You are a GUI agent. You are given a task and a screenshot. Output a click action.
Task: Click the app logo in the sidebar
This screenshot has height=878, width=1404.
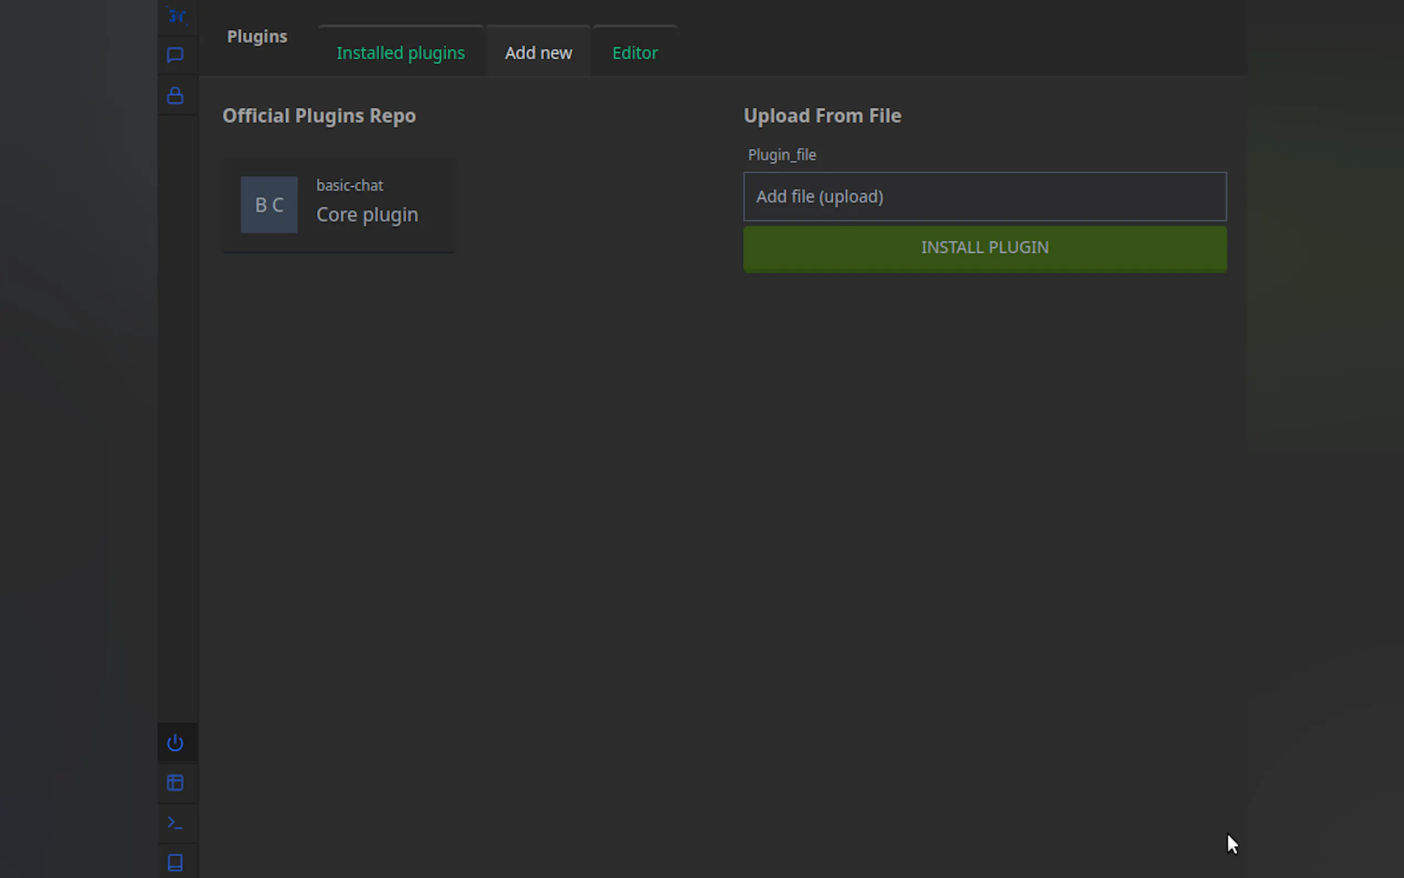[176, 16]
